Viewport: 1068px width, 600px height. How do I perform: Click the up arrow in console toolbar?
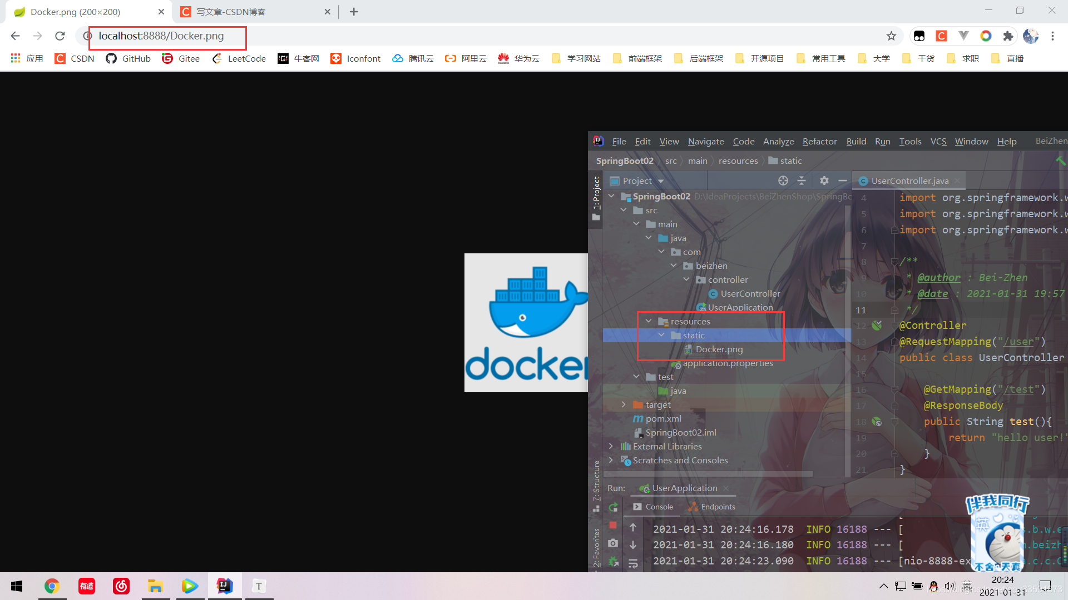pyautogui.click(x=633, y=527)
